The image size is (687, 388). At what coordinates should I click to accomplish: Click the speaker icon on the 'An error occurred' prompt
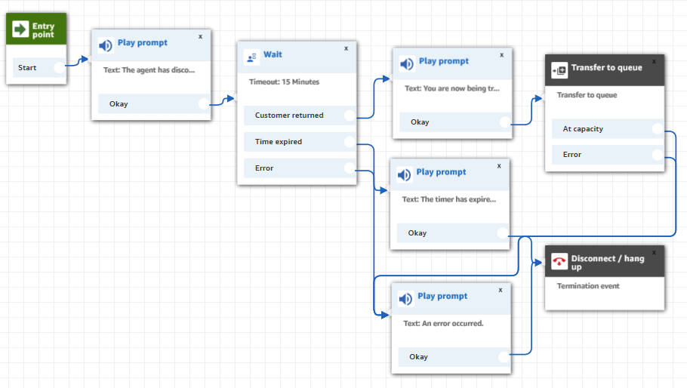click(x=405, y=299)
